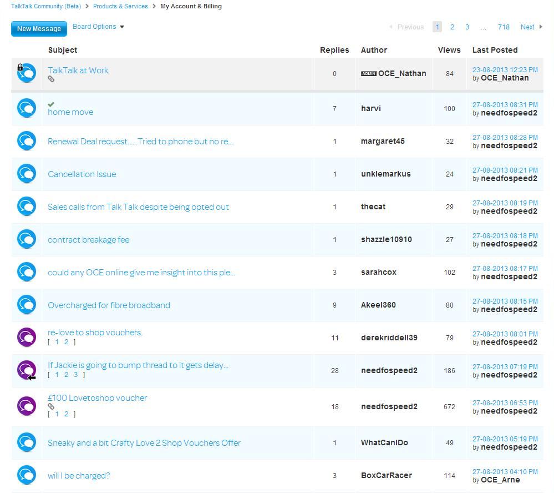View author profile WhatCanIDo
This screenshot has width=554, height=493.
pos(384,442)
